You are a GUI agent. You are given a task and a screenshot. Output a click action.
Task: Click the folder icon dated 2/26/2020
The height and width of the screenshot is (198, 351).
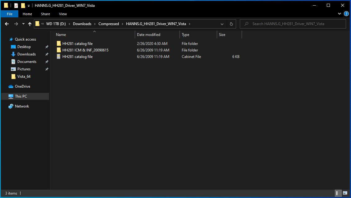(x=59, y=43)
